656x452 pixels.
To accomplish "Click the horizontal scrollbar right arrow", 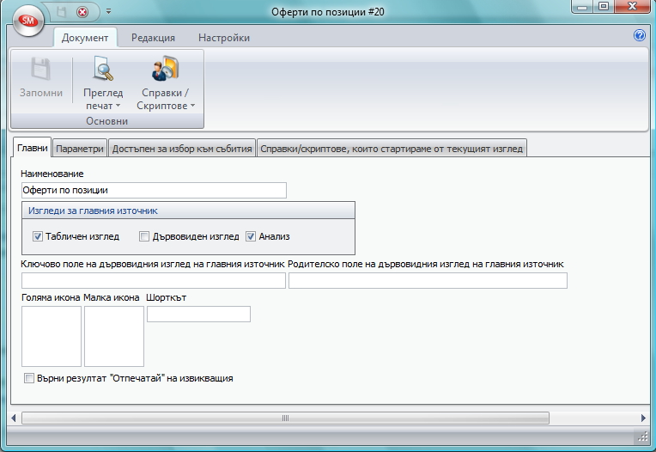I will (x=643, y=418).
